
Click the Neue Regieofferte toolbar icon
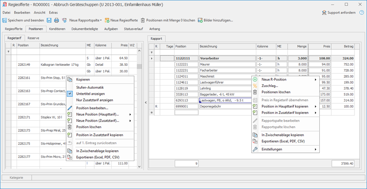pos(107,20)
